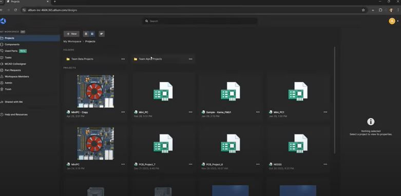Open options menu for Team Beta Projects

tap(123, 59)
